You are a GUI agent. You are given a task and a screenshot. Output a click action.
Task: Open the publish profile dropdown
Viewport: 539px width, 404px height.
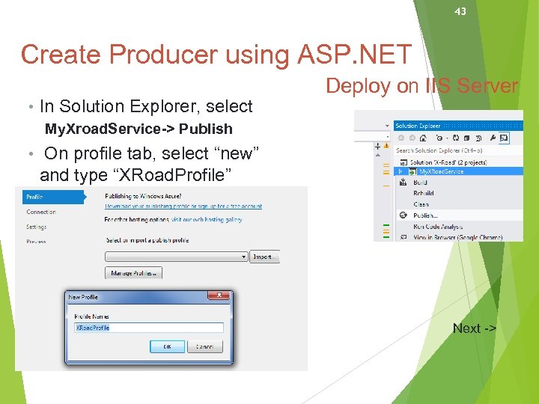pyautogui.click(x=177, y=257)
